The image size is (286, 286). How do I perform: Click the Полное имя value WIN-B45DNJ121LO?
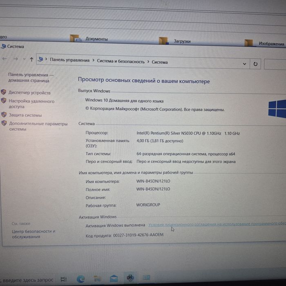click(x=153, y=189)
